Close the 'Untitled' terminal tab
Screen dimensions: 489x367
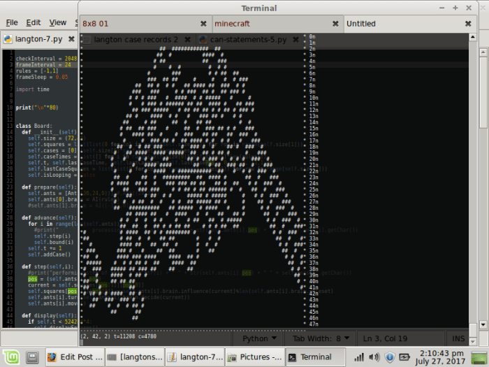coord(467,24)
